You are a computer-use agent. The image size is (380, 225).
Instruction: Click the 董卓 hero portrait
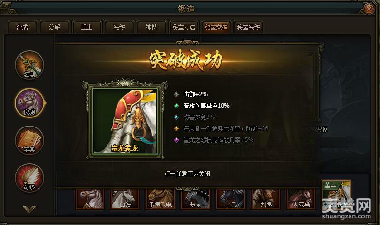pyautogui.click(x=336, y=195)
